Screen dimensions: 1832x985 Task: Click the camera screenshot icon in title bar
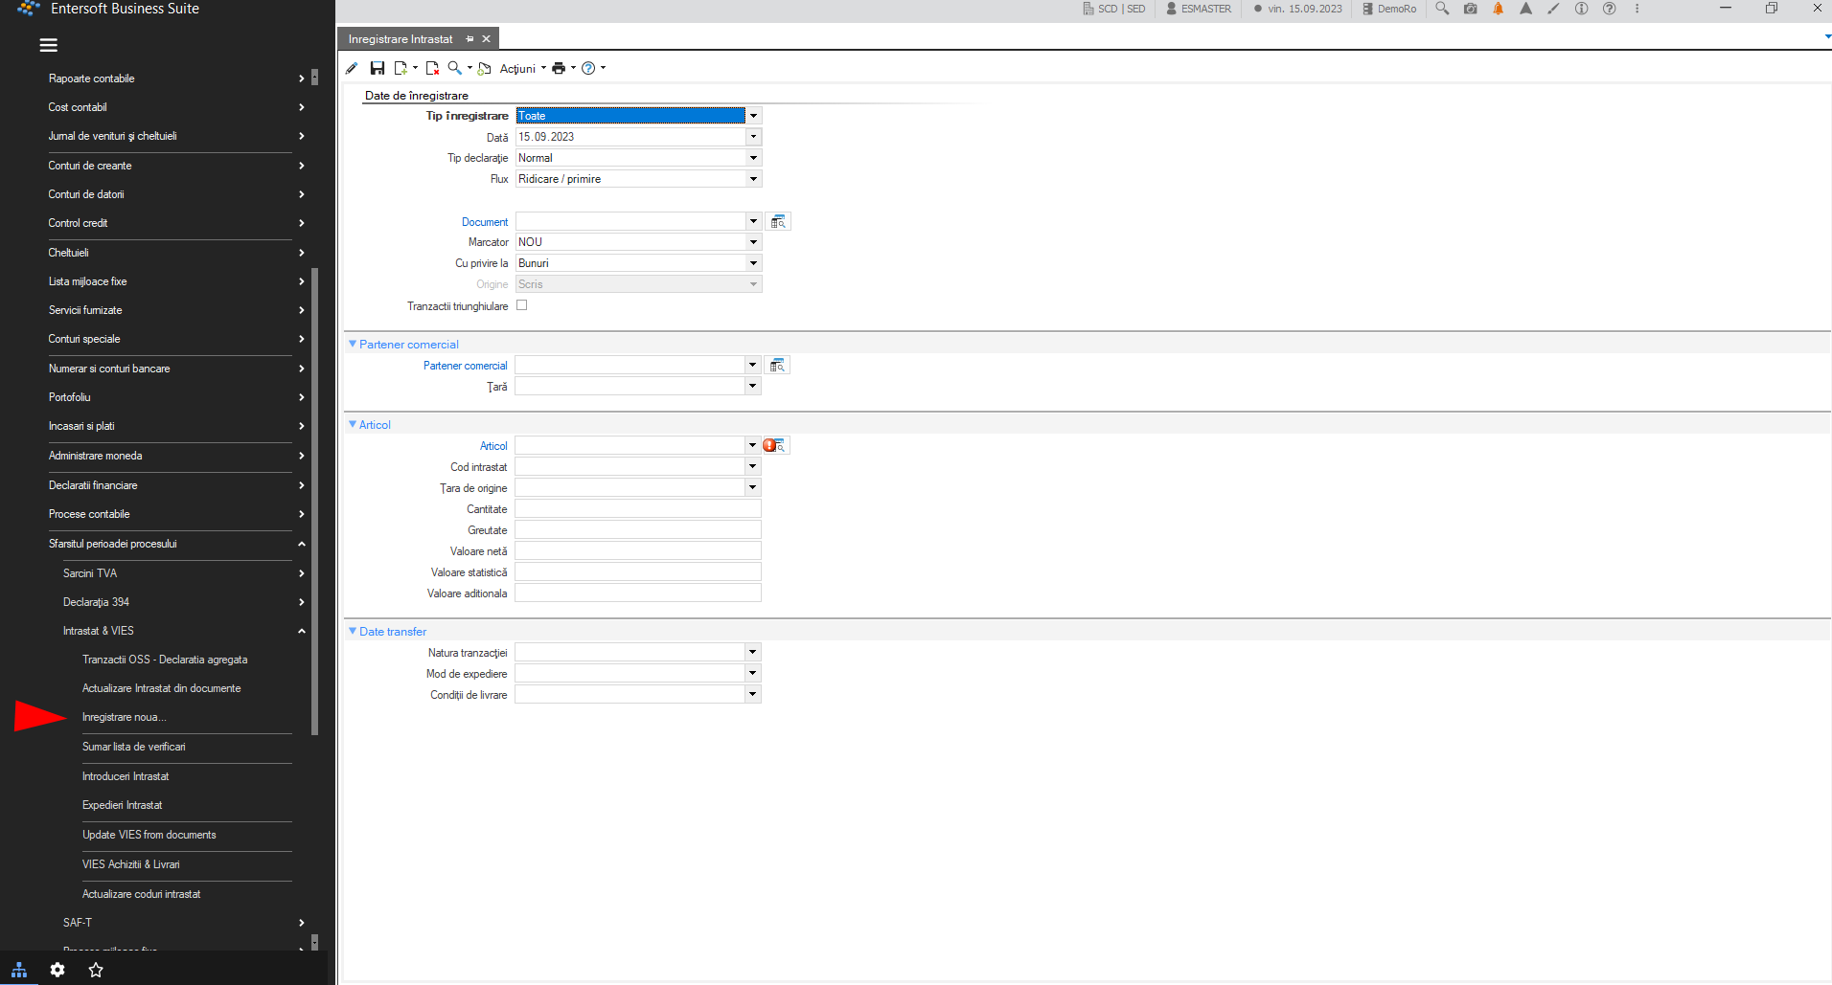1471,9
